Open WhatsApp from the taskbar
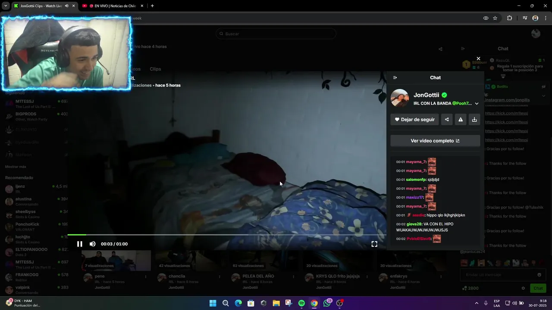Viewport: 552px width, 310px height. [327, 303]
